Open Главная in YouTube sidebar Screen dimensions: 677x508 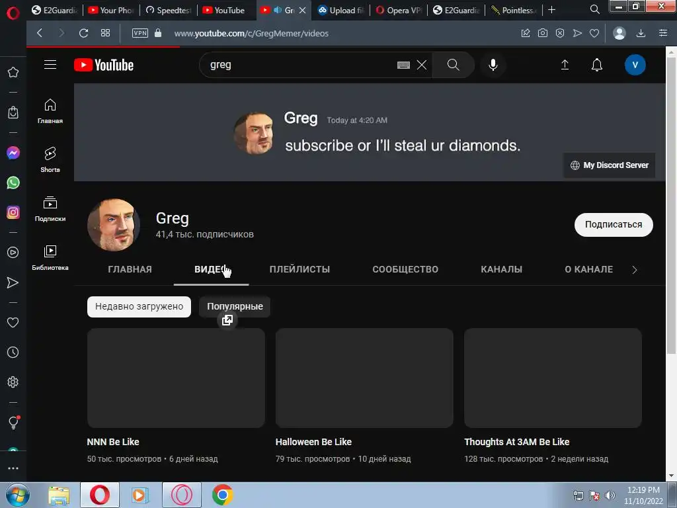tap(50, 111)
